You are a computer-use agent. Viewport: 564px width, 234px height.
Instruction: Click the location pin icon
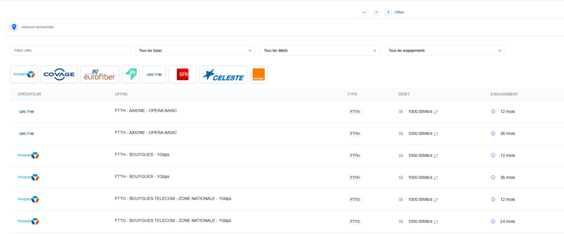coord(14,27)
